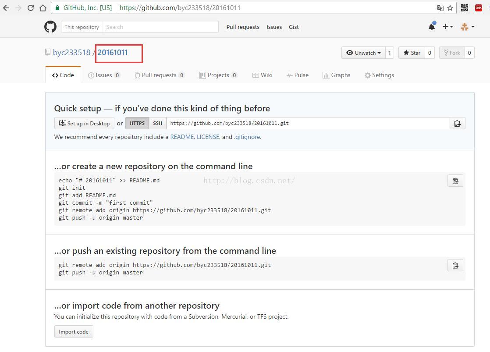Click the browser forward arrow

coord(18,8)
